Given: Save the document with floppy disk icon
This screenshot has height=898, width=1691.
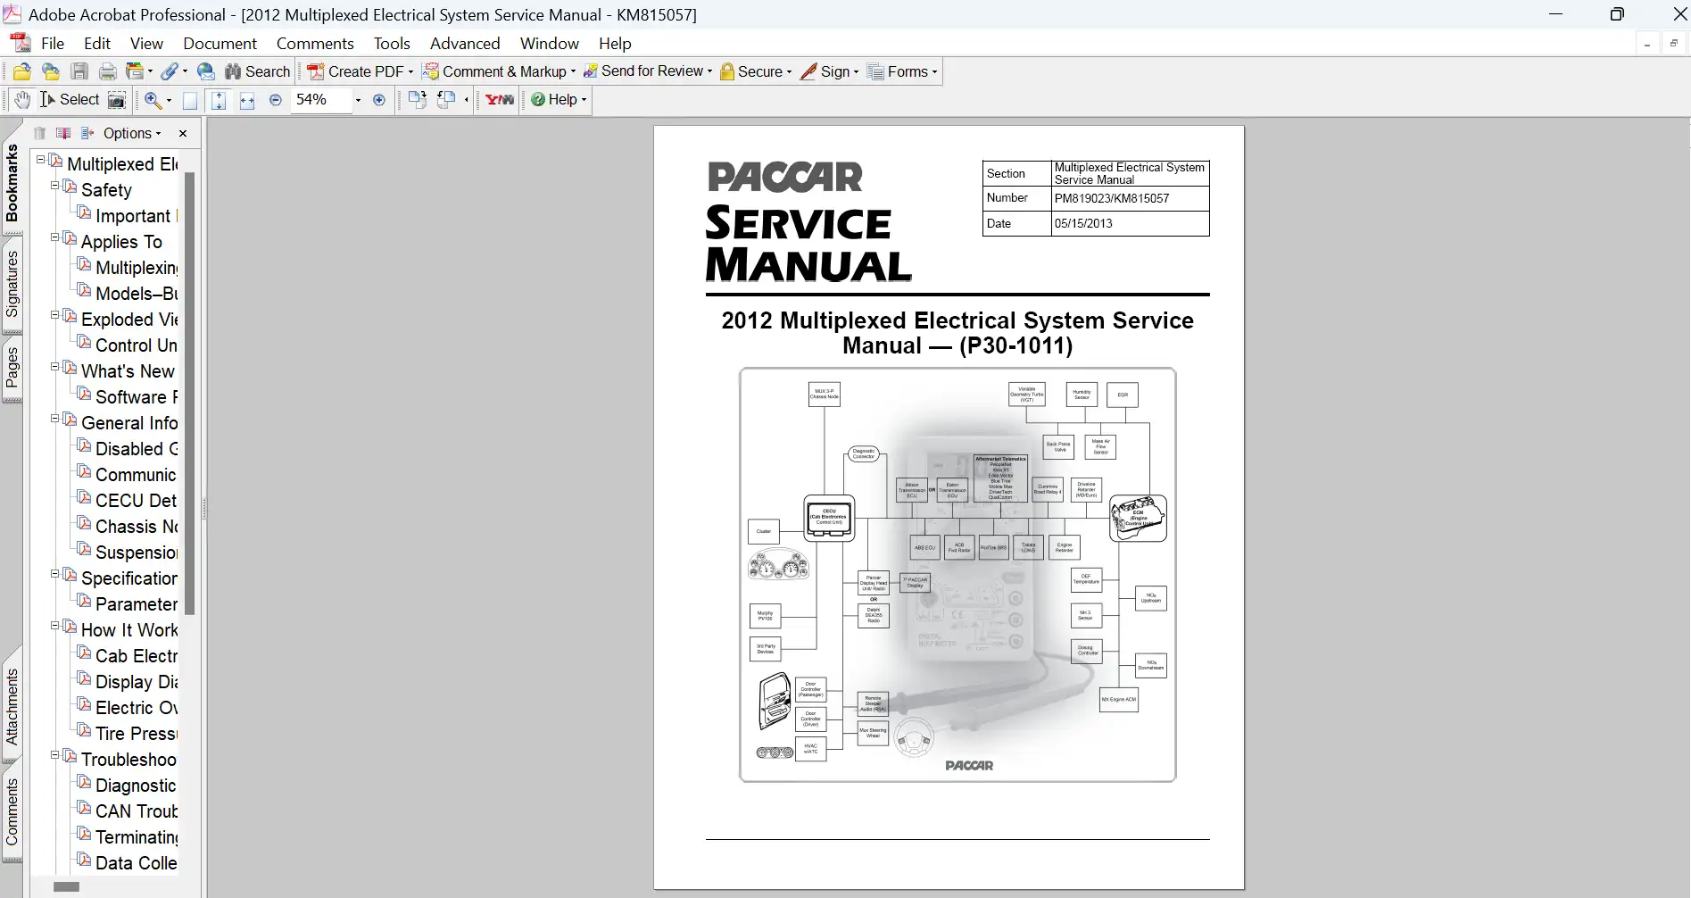Looking at the screenshot, I should 79,71.
